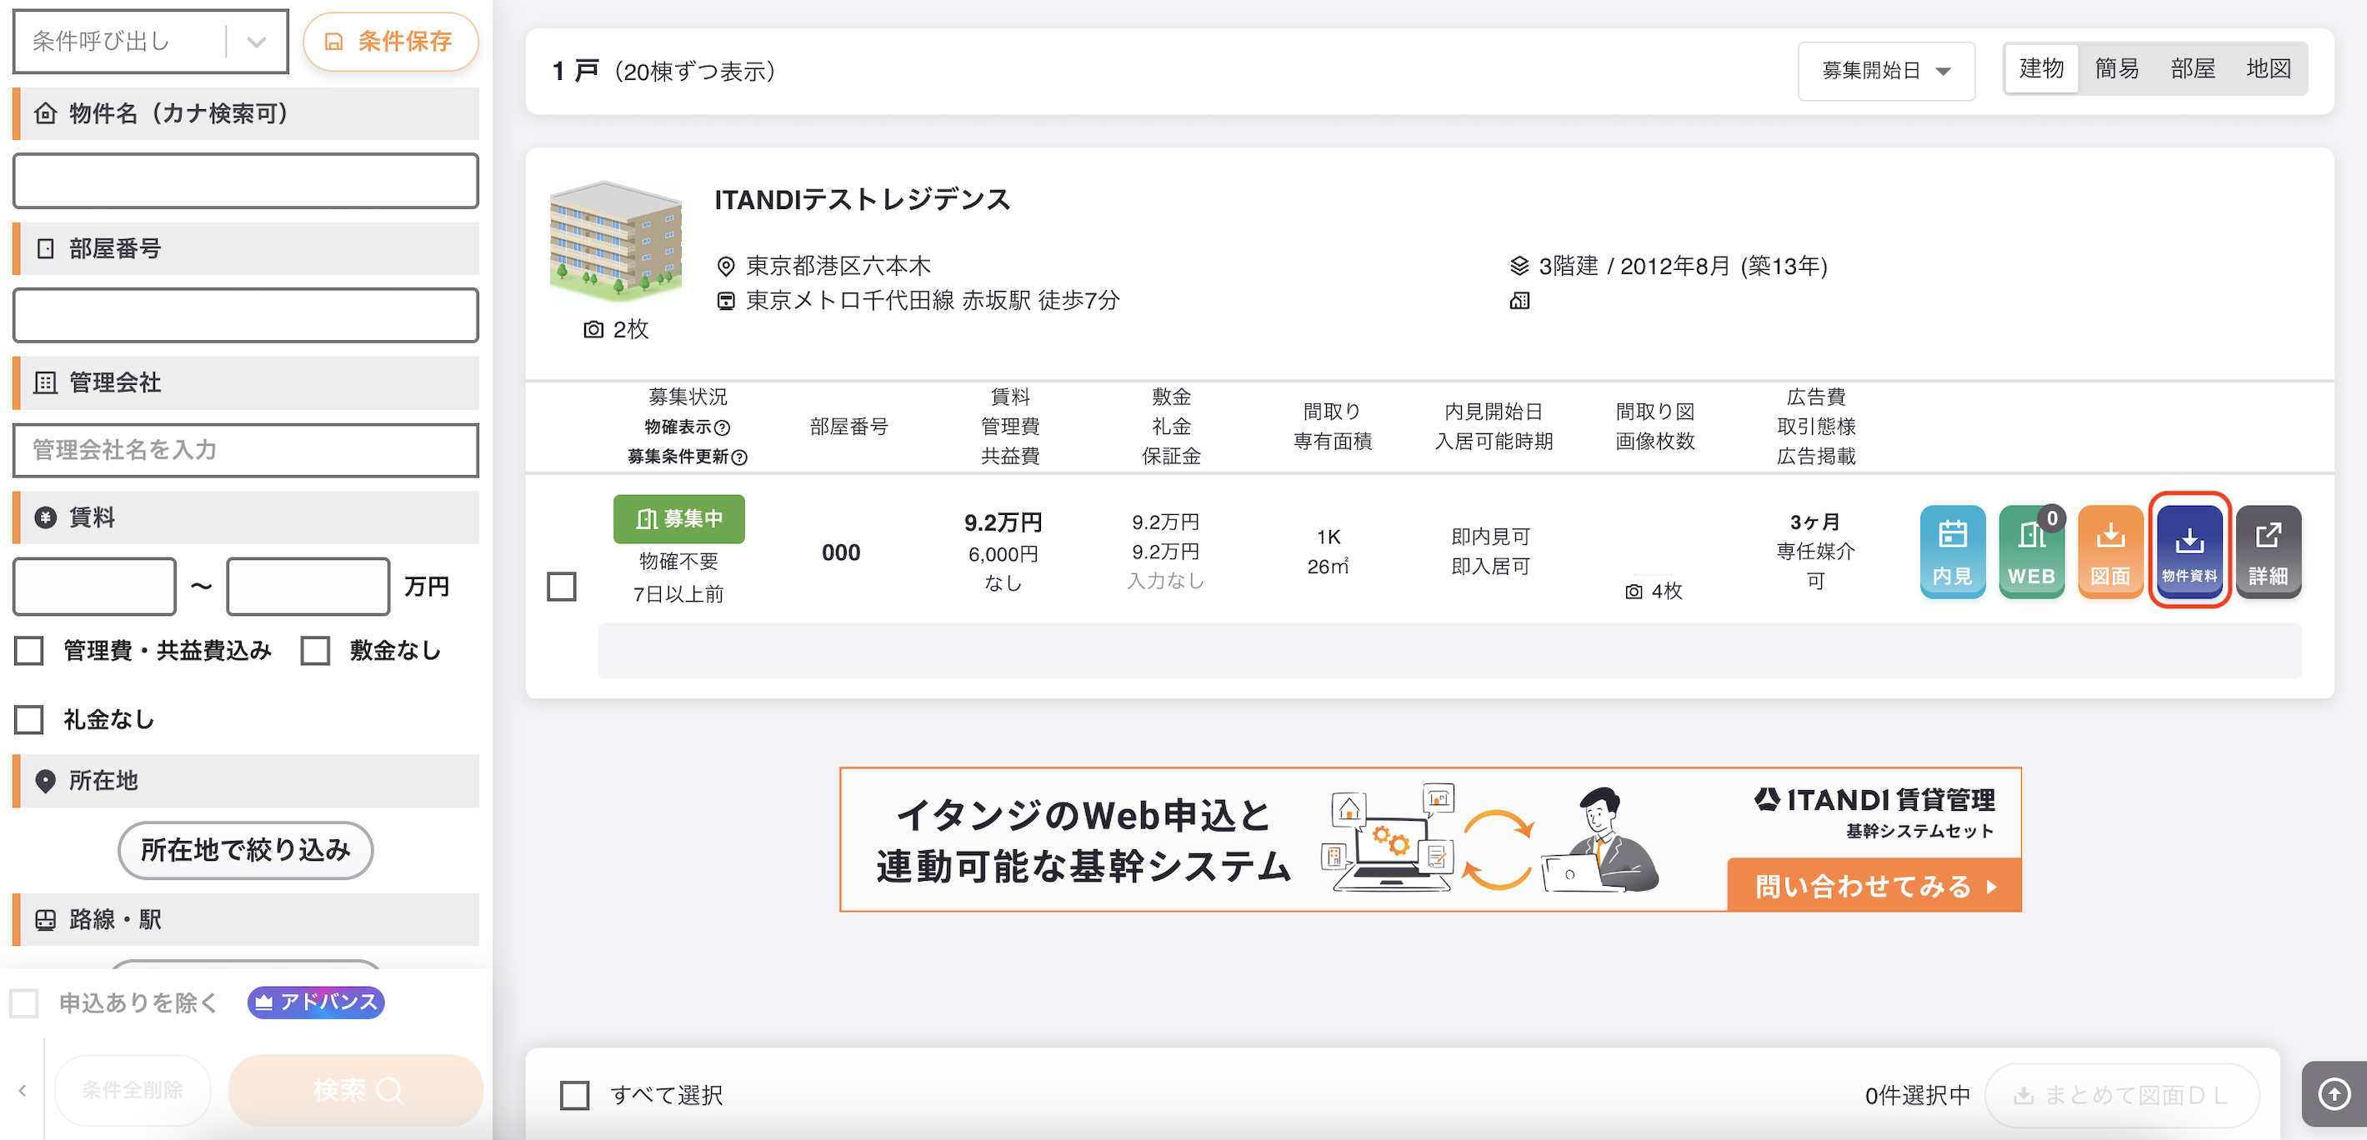
Task: Click まとめて図面DL button
Action: [2122, 1094]
